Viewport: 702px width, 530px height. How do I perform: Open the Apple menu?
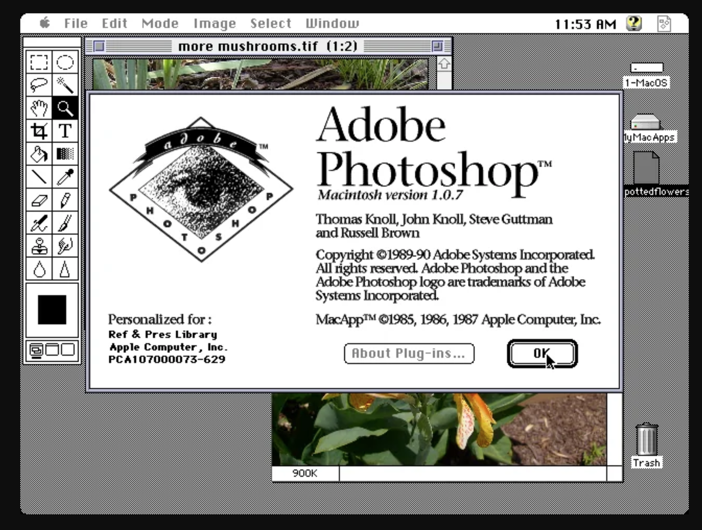pos(44,23)
